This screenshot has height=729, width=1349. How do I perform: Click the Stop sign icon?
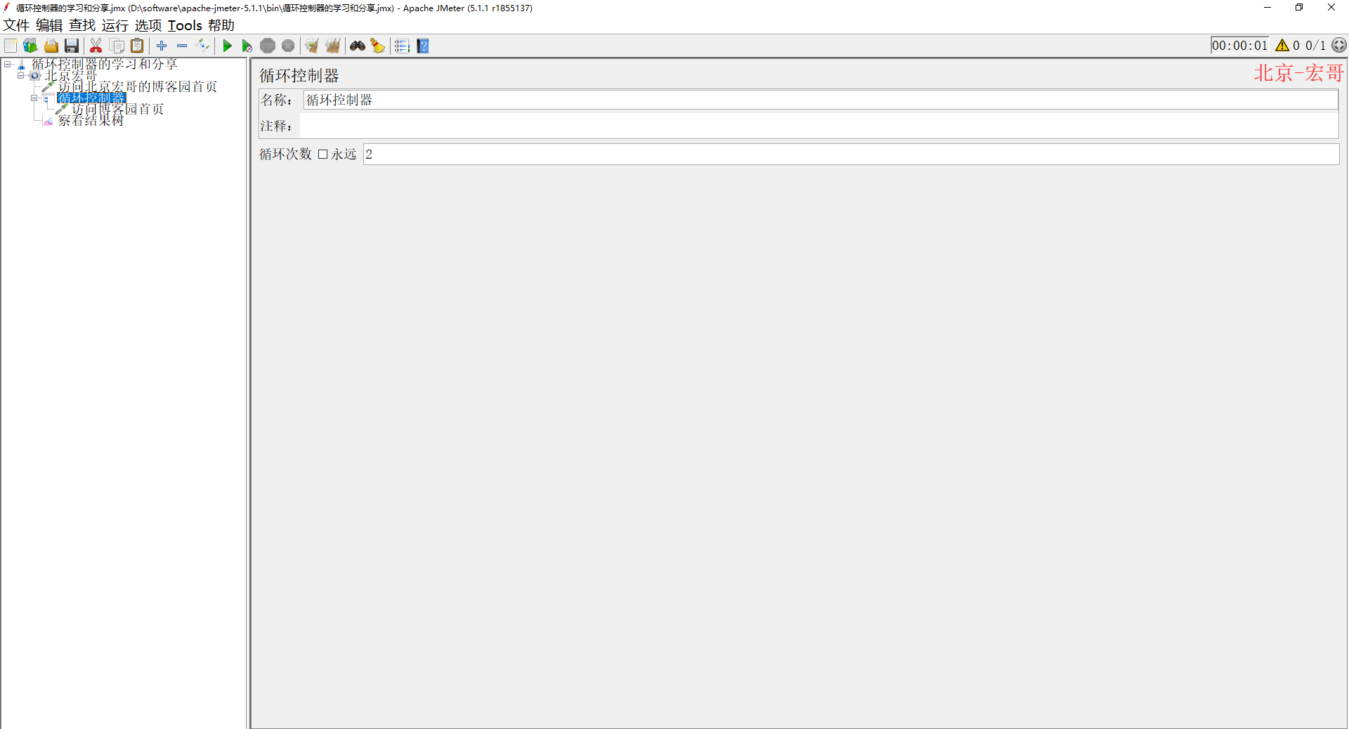point(268,46)
